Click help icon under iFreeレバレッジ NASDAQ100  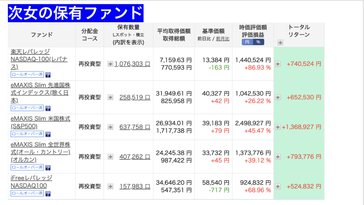click(x=48, y=194)
